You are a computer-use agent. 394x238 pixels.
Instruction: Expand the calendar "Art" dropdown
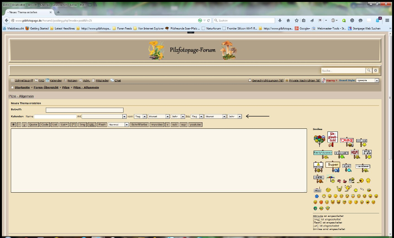124,117
